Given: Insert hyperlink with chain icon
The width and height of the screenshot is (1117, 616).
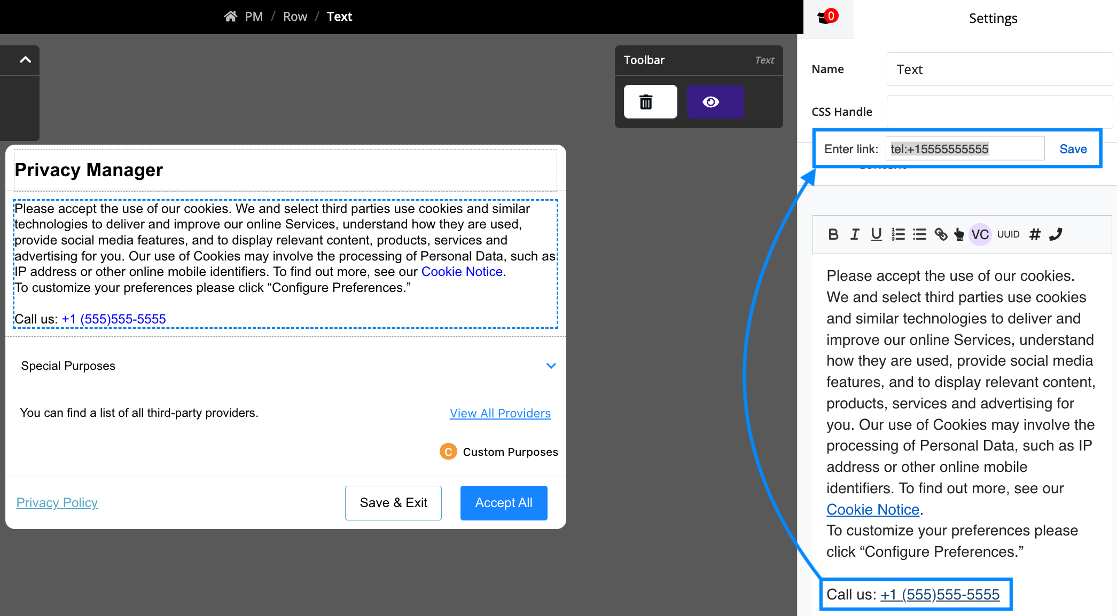Looking at the screenshot, I should [x=941, y=234].
